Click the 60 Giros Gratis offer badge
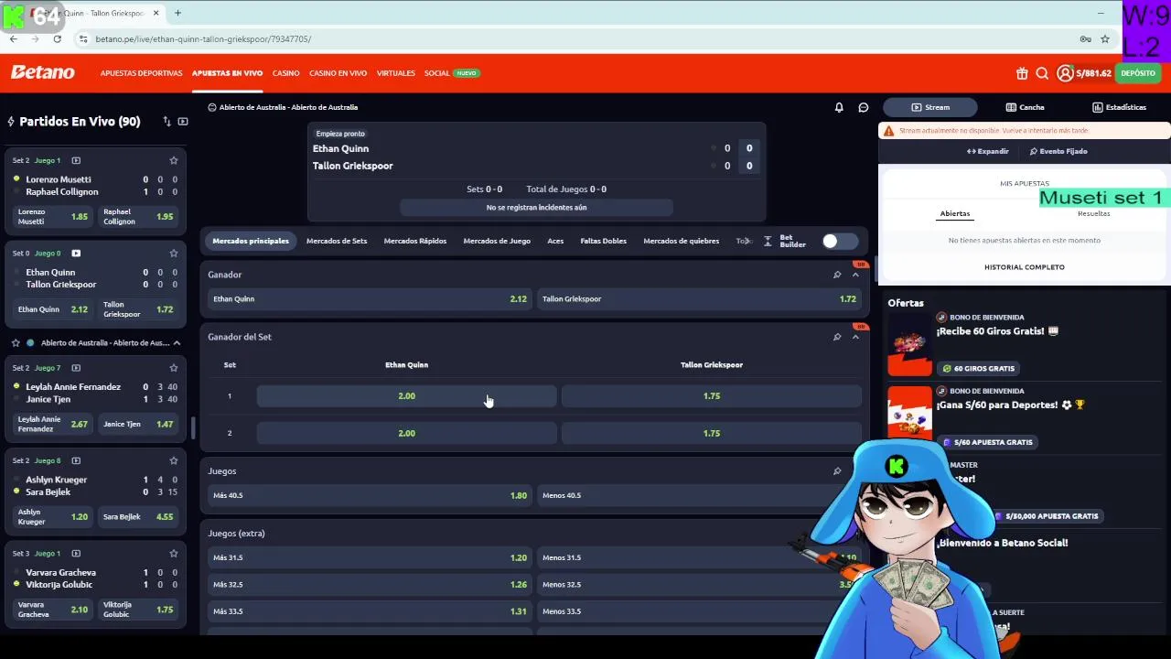Viewport: 1171px width, 659px height. pos(979,368)
